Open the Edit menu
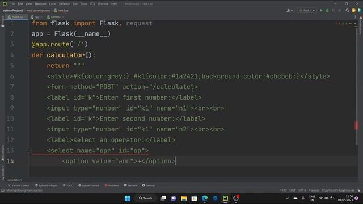363x204 pixels. click(x=20, y=4)
